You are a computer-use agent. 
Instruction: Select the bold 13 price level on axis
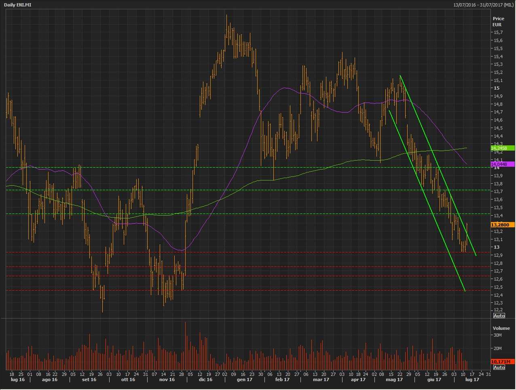496,247
